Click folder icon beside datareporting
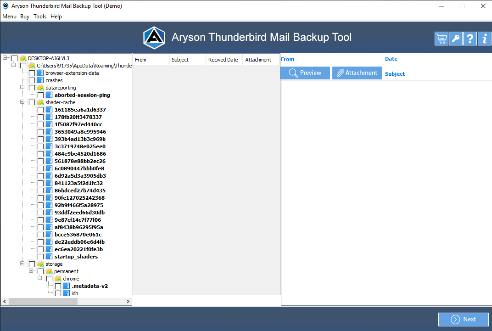 (40, 88)
